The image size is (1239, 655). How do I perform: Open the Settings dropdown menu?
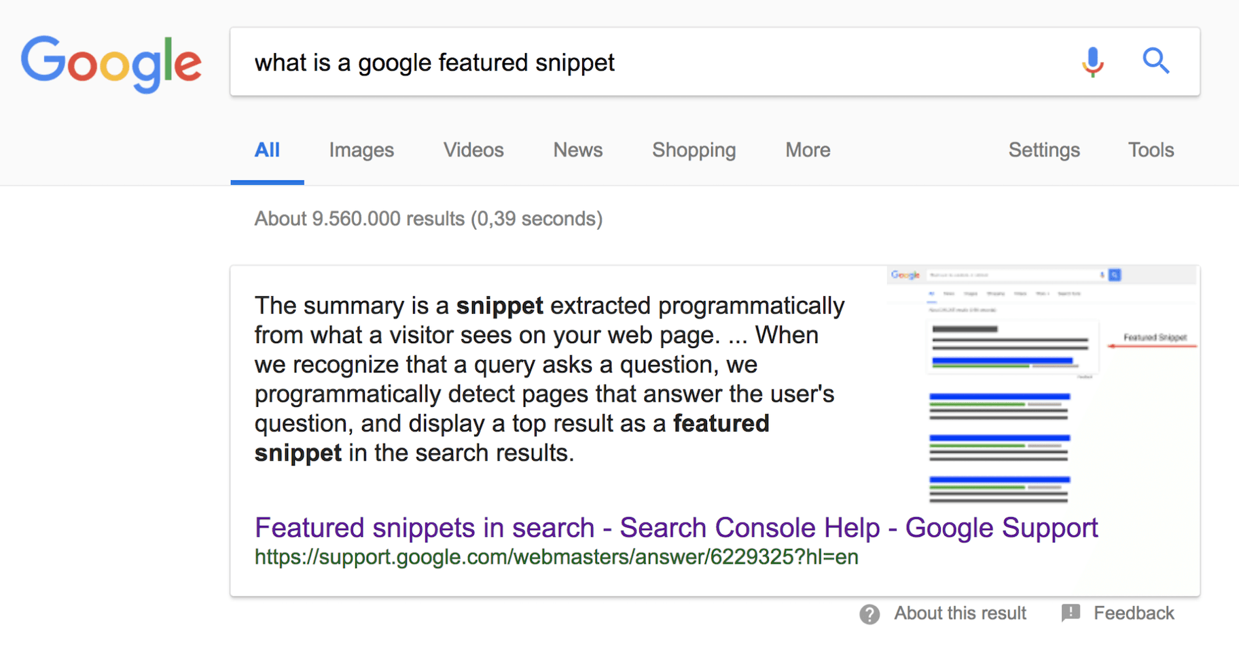tap(1044, 150)
